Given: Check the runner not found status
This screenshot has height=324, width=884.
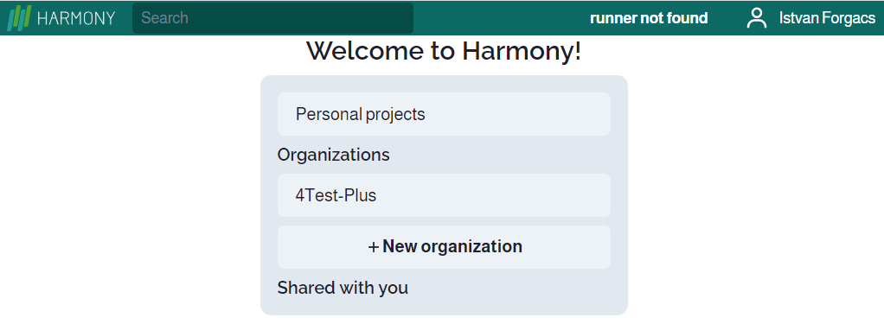Looking at the screenshot, I should pos(649,18).
